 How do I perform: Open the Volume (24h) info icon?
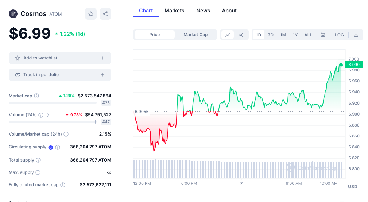(x=41, y=115)
